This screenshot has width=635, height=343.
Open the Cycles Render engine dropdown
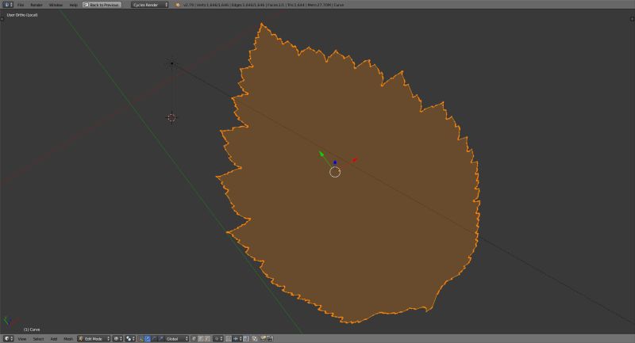150,5
